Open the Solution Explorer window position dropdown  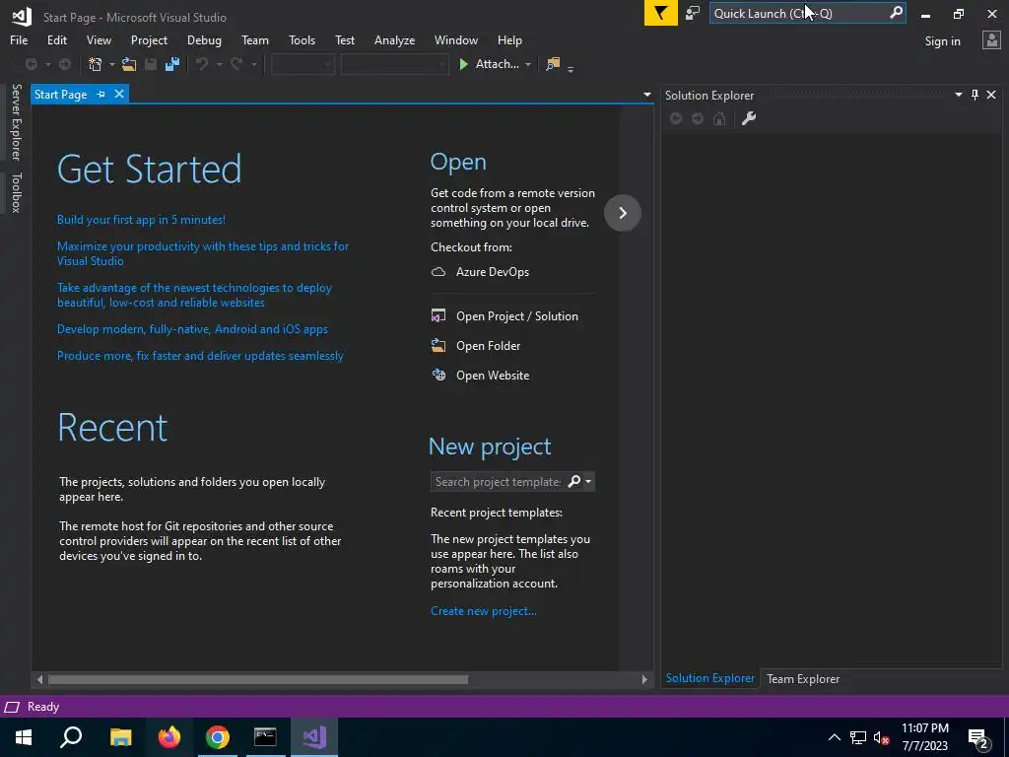pyautogui.click(x=958, y=95)
